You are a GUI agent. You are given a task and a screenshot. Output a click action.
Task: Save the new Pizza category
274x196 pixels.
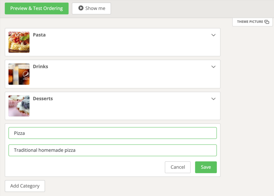[206, 167]
